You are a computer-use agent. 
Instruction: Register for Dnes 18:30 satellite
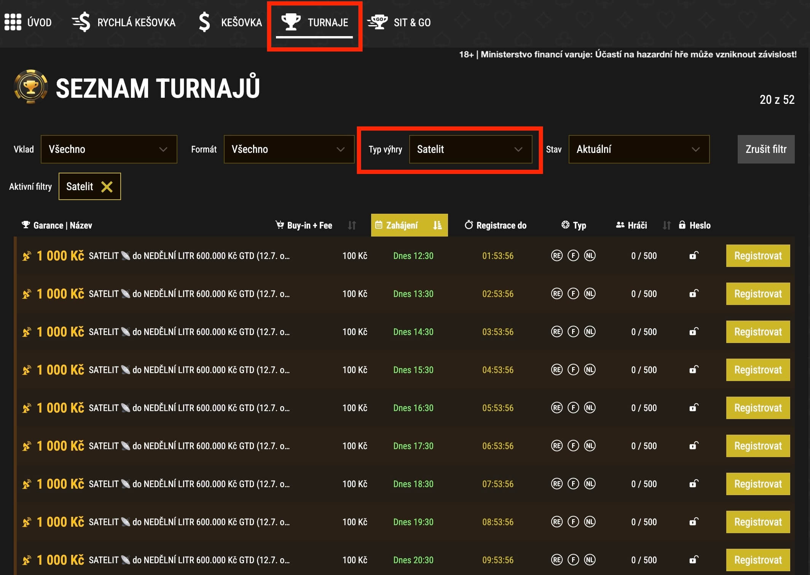(x=758, y=484)
